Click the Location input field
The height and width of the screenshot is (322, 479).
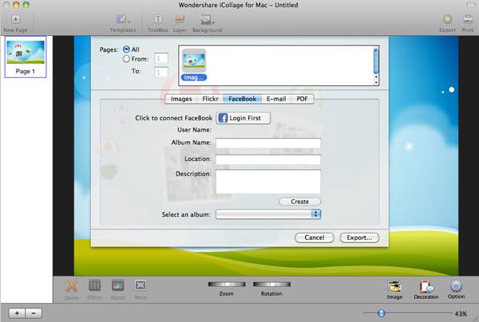(x=268, y=159)
